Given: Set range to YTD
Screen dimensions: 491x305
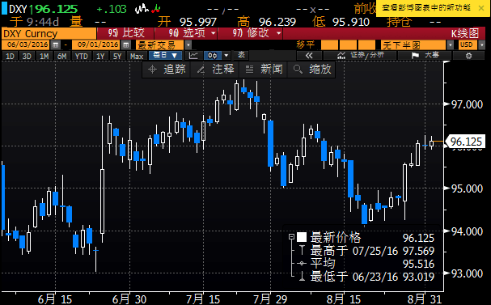Looking at the screenshot, I should tap(81, 57).
